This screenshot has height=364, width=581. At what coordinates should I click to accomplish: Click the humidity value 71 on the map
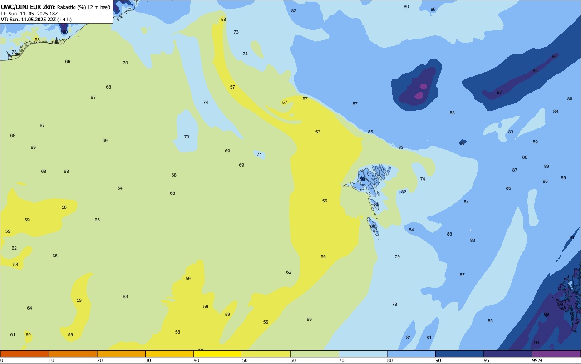[259, 155]
